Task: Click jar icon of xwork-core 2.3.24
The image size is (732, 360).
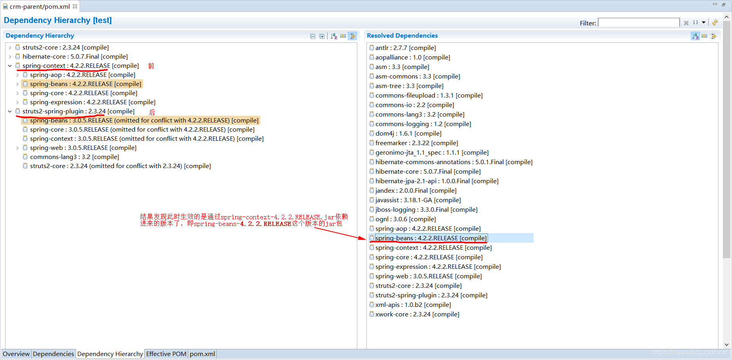Action: 372,314
